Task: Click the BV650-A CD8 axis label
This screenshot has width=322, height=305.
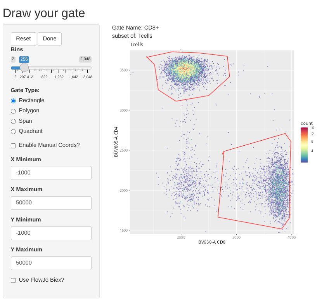Action: click(212, 242)
